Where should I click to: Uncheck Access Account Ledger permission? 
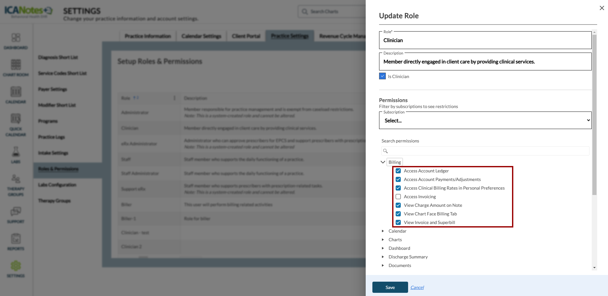398,171
